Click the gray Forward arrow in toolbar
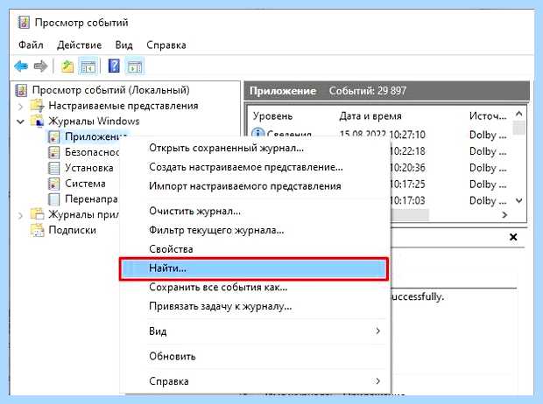This screenshot has height=404, width=543. [40, 66]
